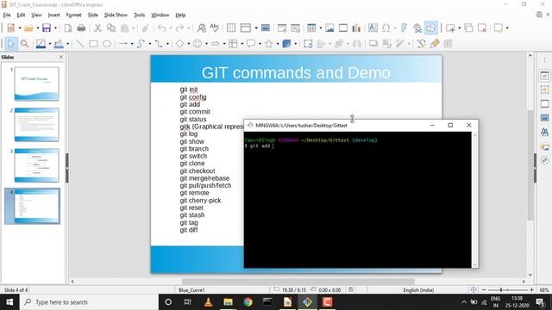Toggle Point Edit Mode

click(421, 44)
